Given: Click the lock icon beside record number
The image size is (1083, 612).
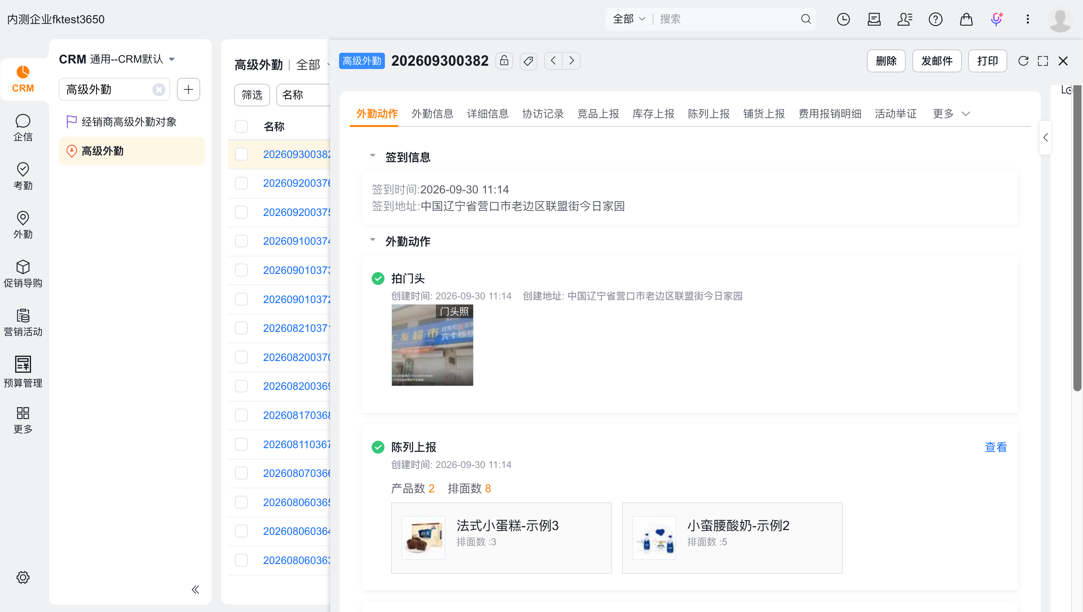Looking at the screenshot, I should [504, 61].
